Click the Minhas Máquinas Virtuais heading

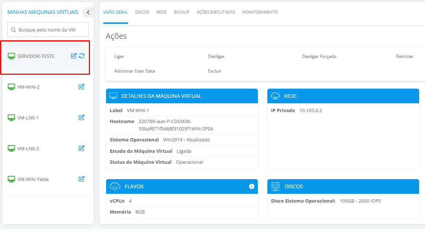43,12
